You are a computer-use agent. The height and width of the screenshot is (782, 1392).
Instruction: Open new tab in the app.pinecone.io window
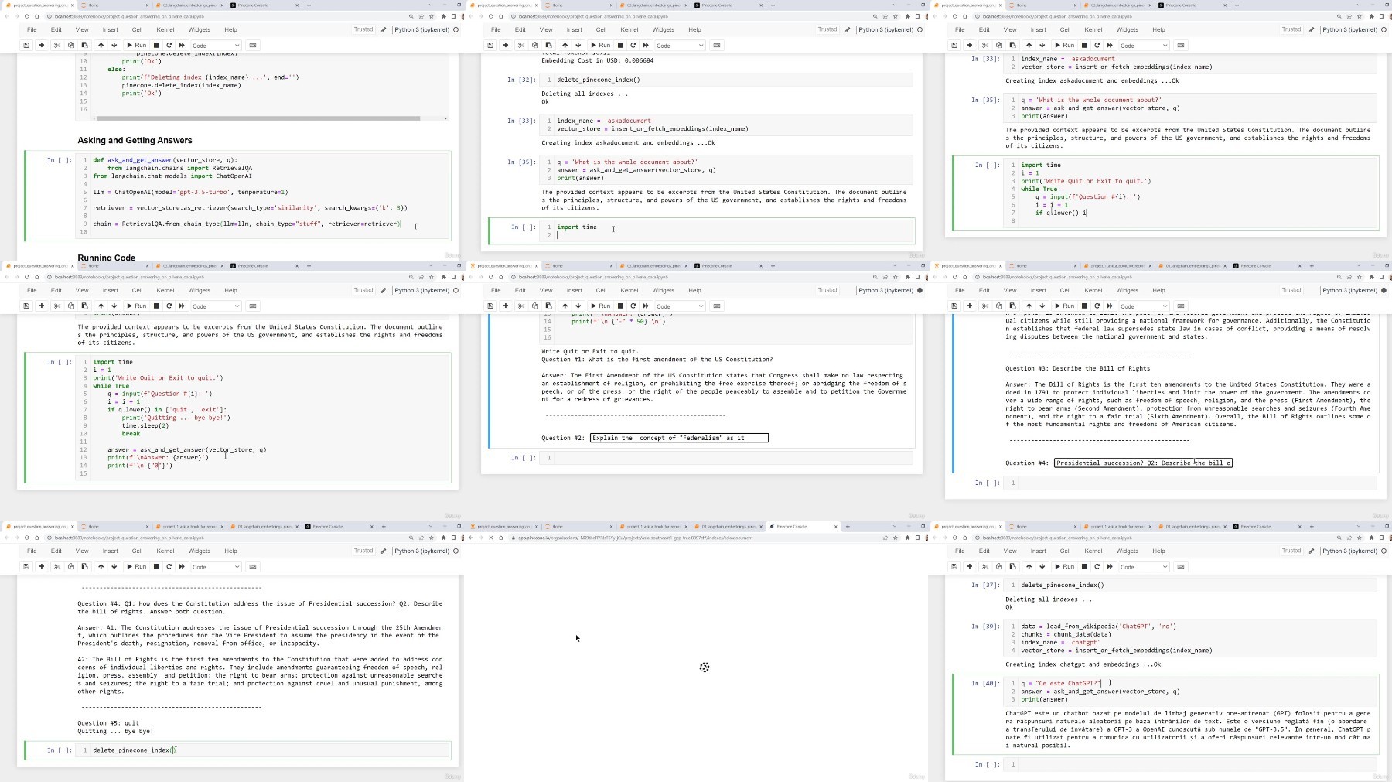848,526
